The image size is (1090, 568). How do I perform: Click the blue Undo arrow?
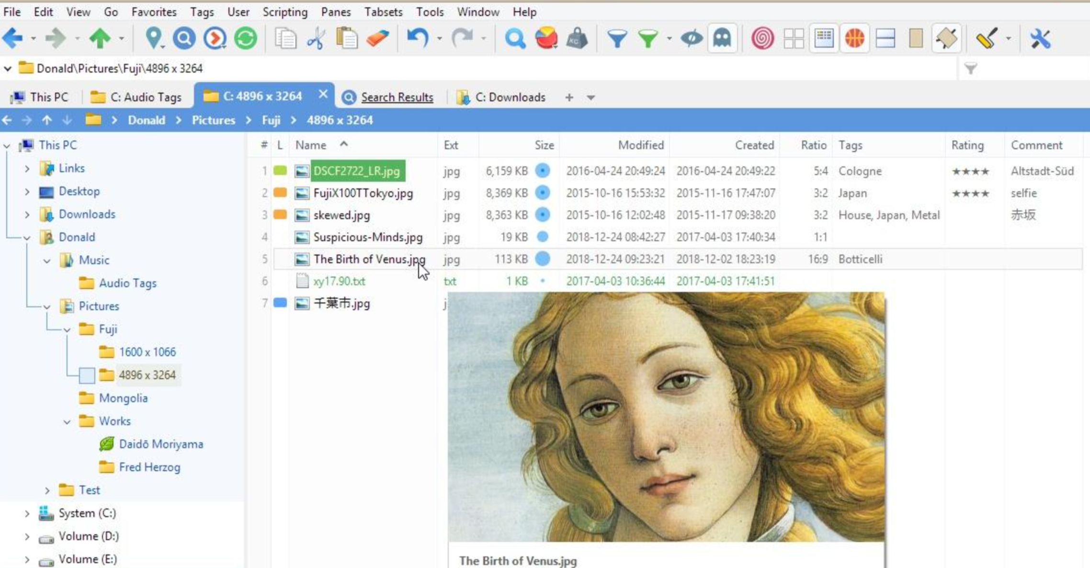(x=418, y=38)
